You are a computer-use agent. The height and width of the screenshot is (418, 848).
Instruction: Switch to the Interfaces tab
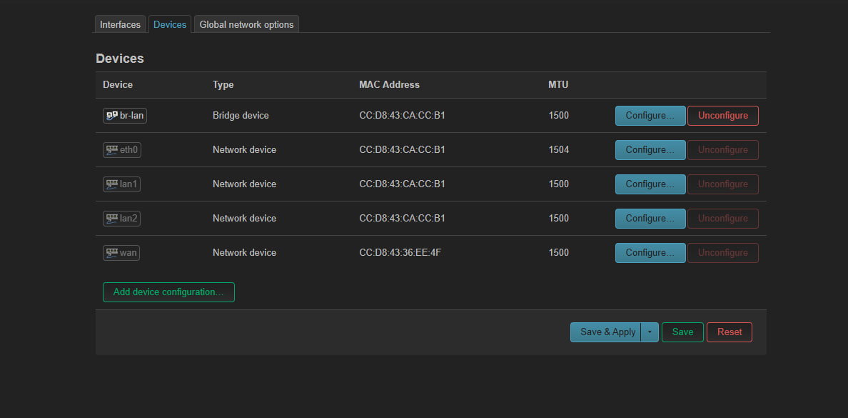click(120, 24)
